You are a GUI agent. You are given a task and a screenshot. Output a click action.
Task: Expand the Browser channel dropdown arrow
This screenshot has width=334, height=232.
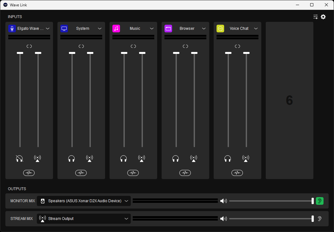pos(204,29)
